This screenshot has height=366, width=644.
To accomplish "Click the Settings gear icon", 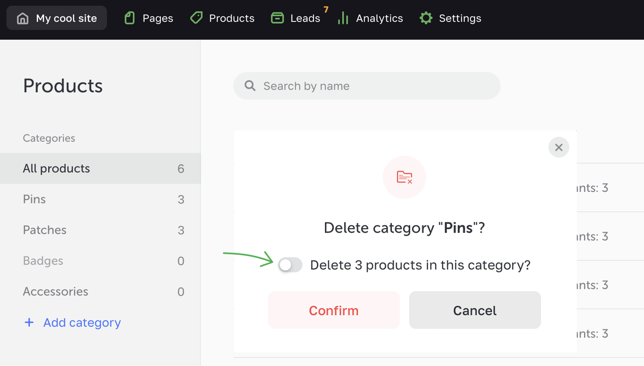I will pos(426,18).
